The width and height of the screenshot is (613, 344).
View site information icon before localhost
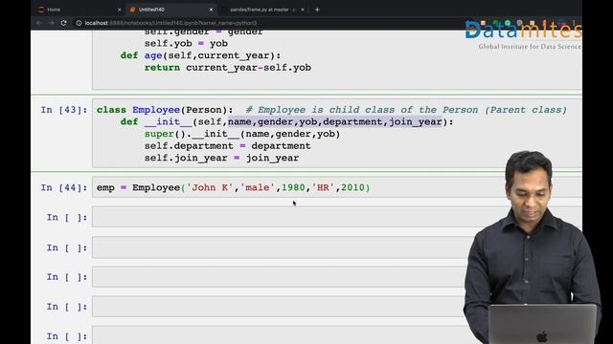(79, 23)
